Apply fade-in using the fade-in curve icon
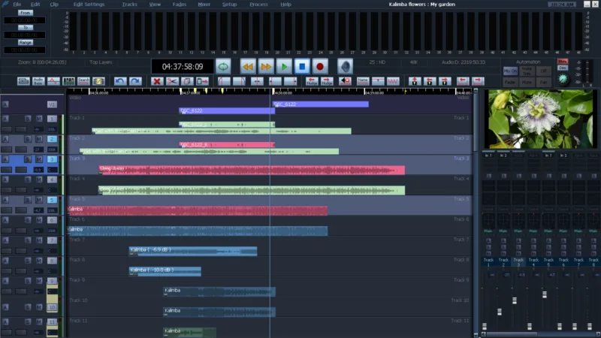This screenshot has height=338, width=601. (224, 81)
